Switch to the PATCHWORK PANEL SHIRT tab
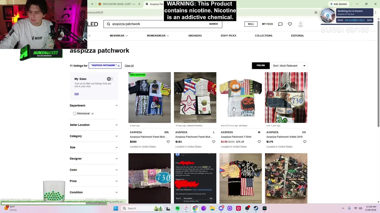The width and height of the screenshot is (380, 213). (119, 4)
